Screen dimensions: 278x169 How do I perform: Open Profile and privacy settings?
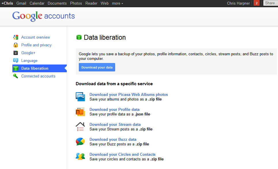[x=36, y=45]
